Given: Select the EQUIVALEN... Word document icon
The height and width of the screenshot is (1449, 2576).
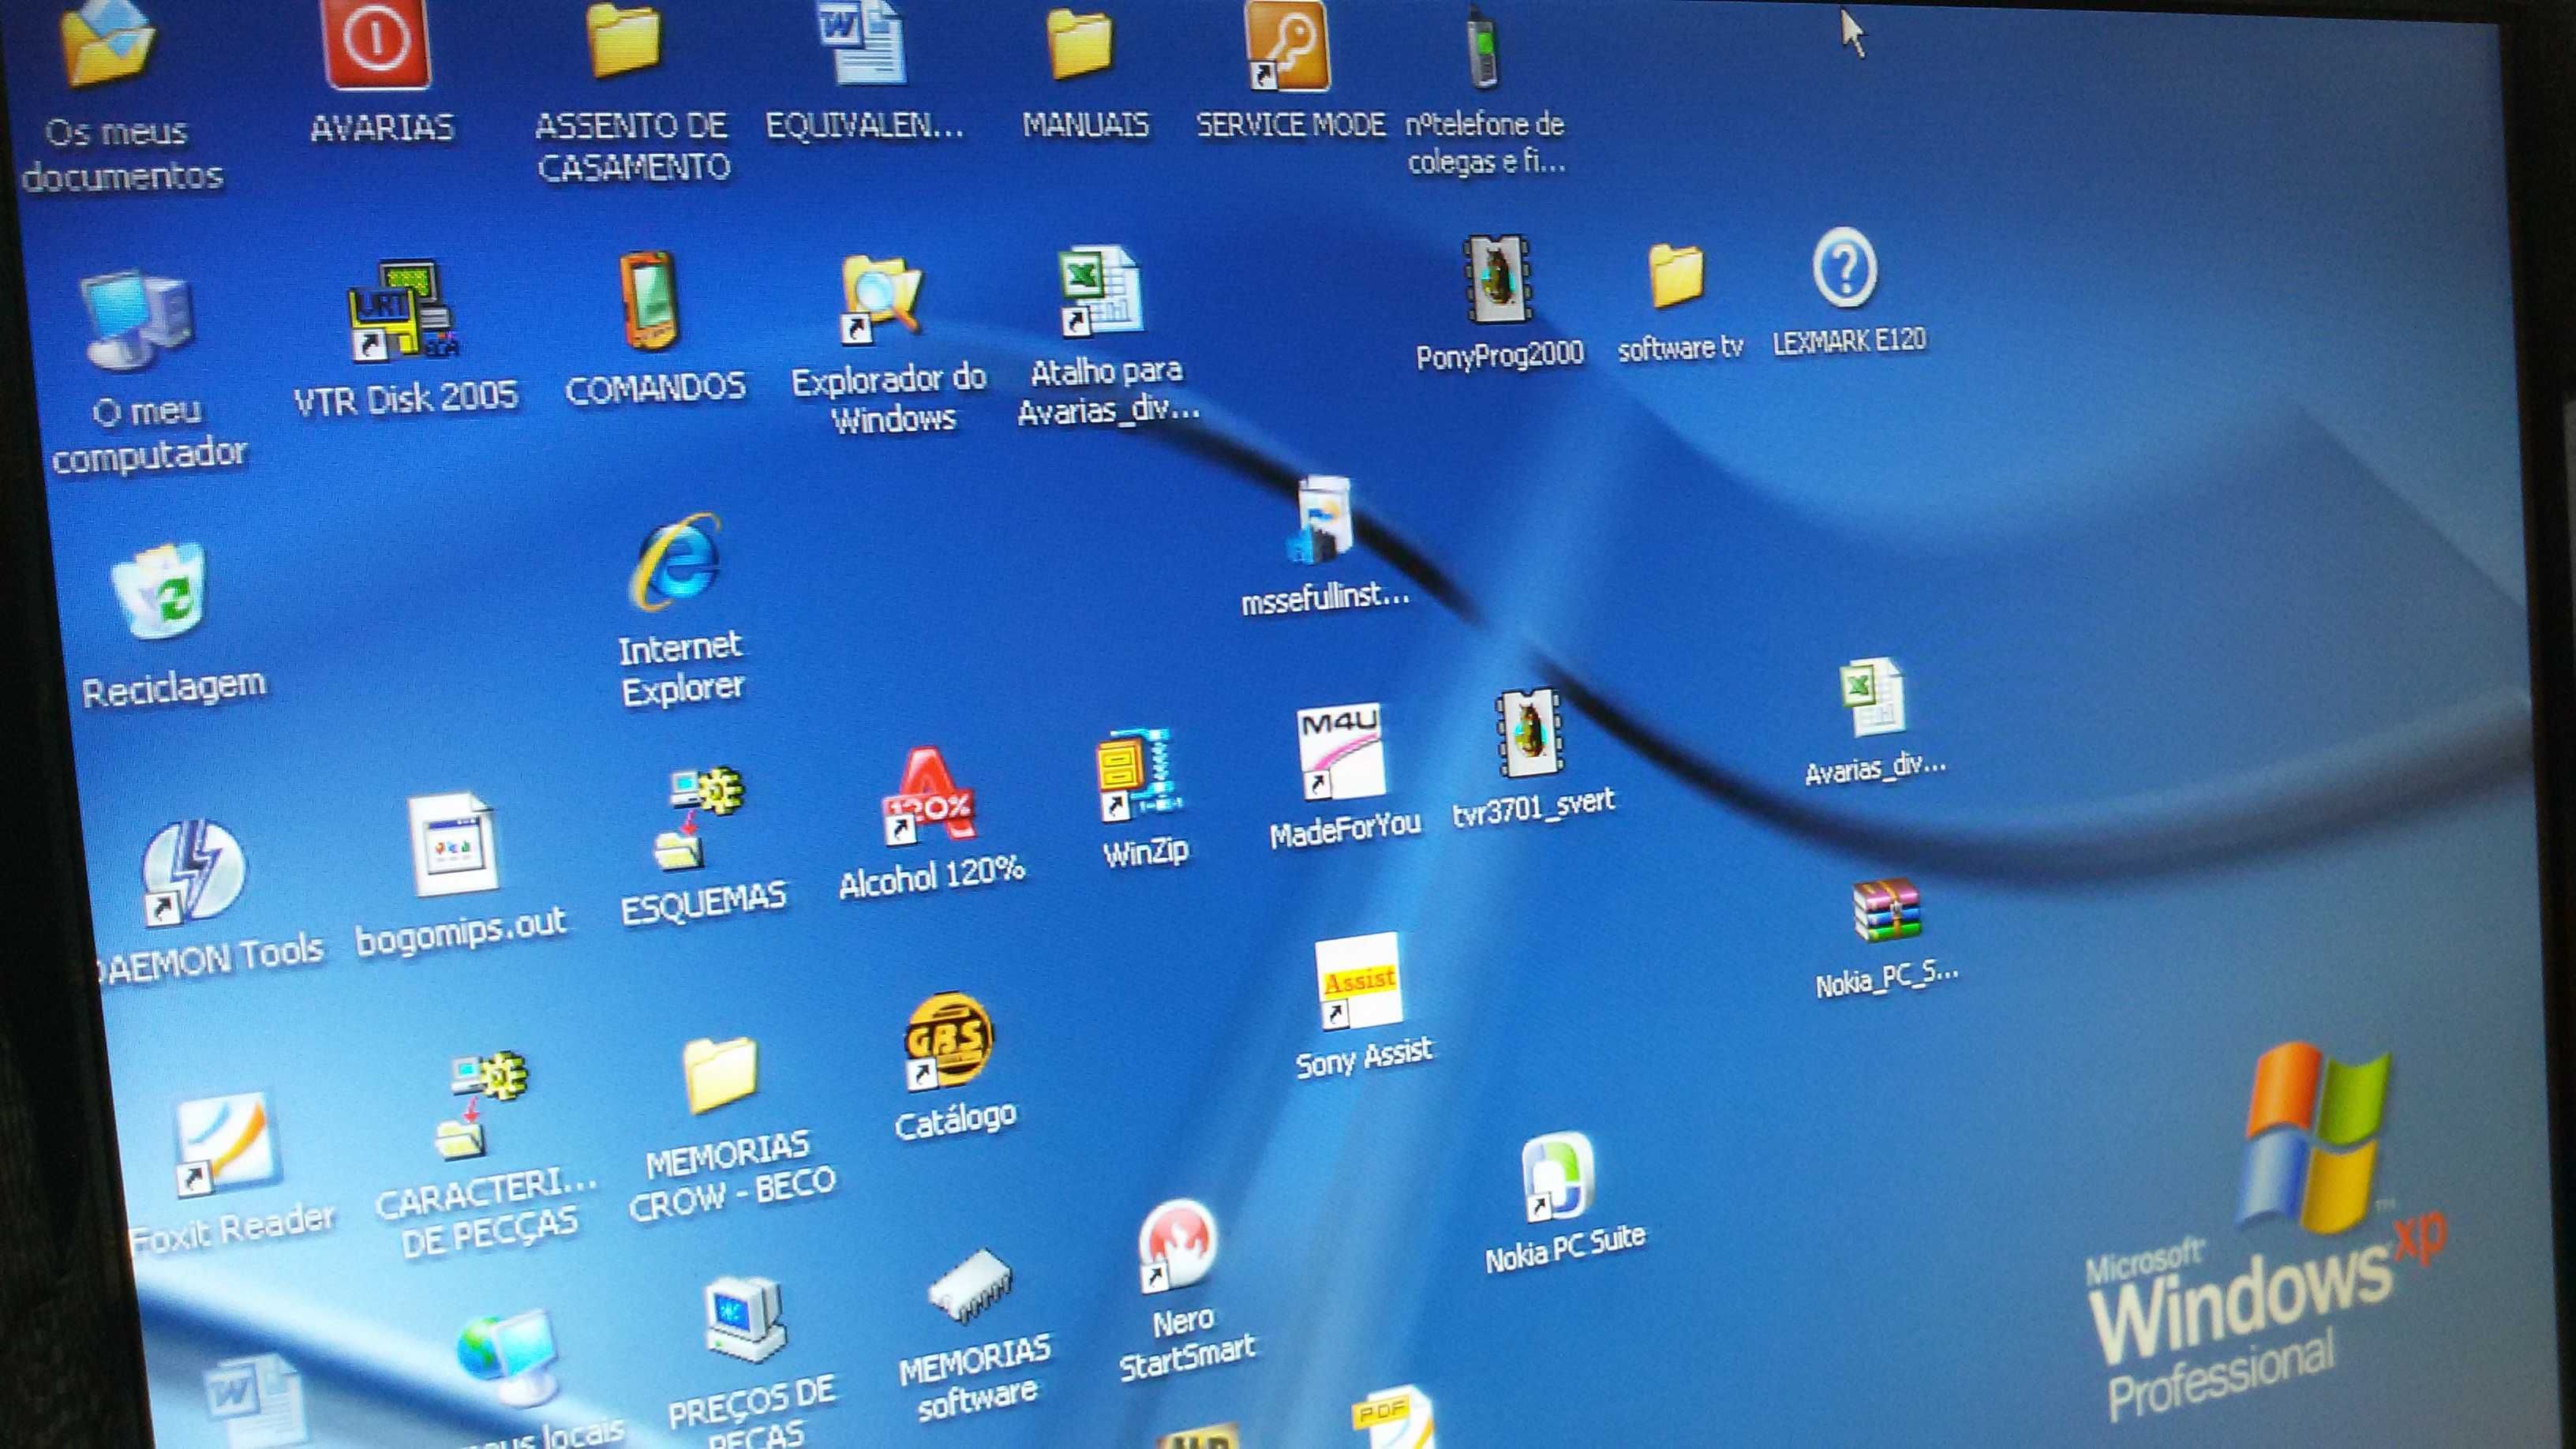Looking at the screenshot, I should point(862,42).
